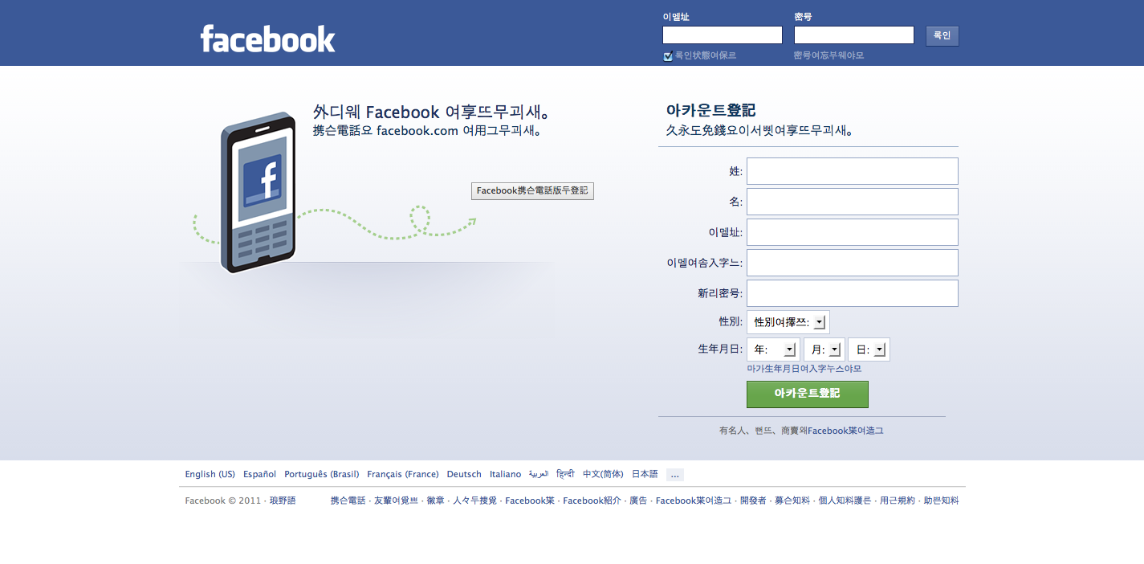This screenshot has height=564, width=1144.
Task: Focus the 新리密号 new password field
Action: point(853,293)
